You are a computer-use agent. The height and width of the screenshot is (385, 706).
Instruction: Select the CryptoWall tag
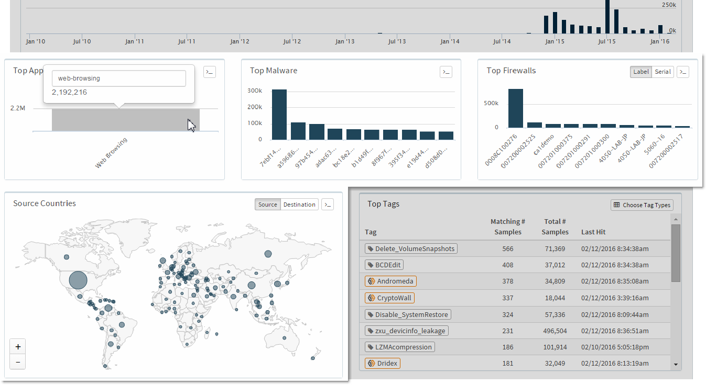coord(390,298)
